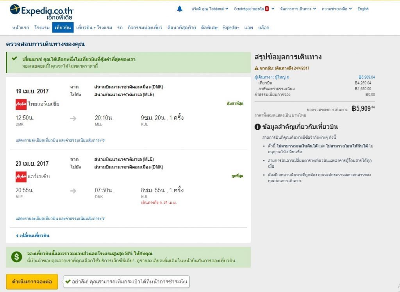
Task: Click the info icon beside flight information
Action: point(257,127)
